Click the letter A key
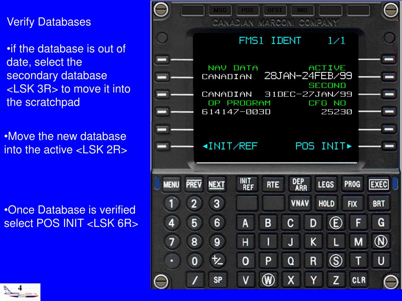 tap(245, 223)
